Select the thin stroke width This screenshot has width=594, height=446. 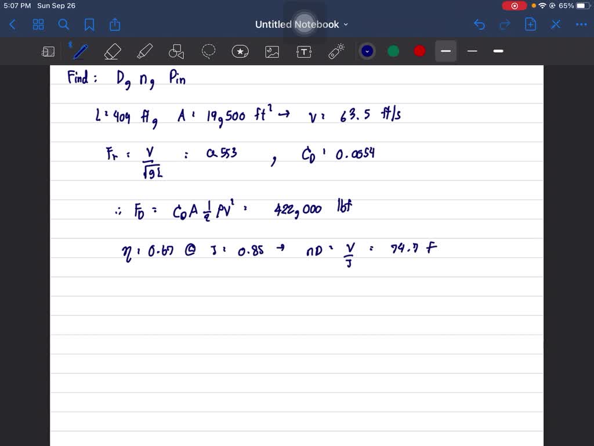tap(472, 51)
